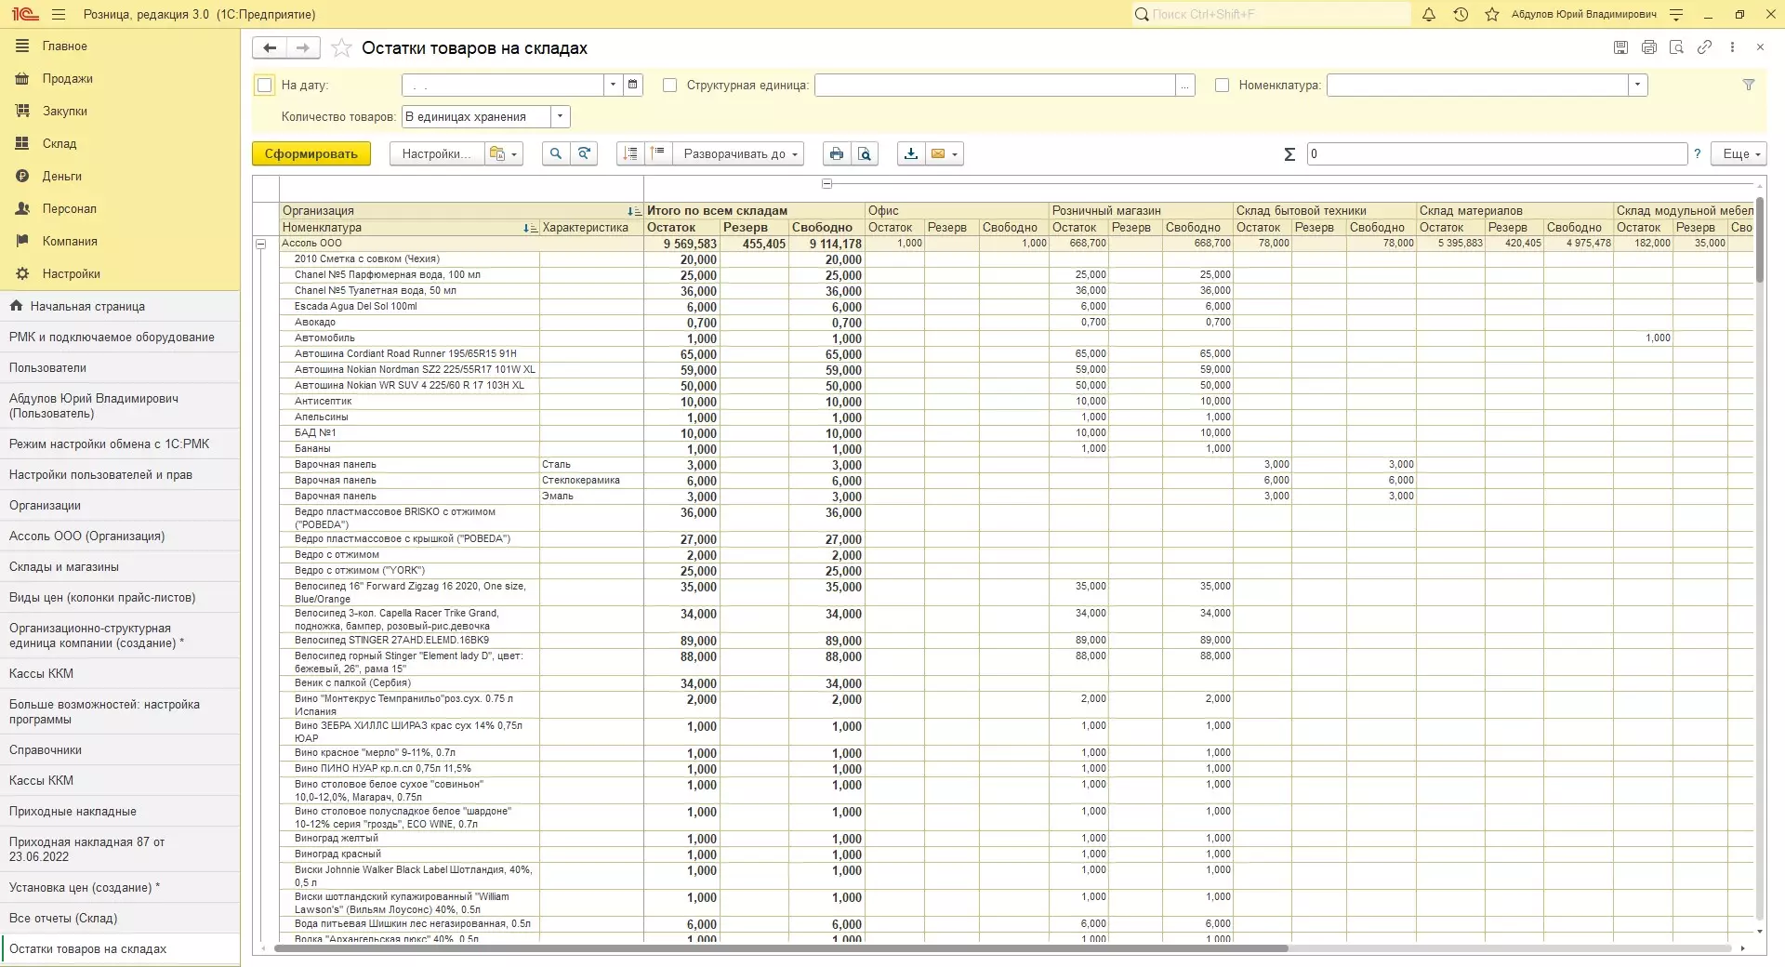This screenshot has width=1785, height=967.
Task: Open print preview in report toolbar
Action: [865, 154]
